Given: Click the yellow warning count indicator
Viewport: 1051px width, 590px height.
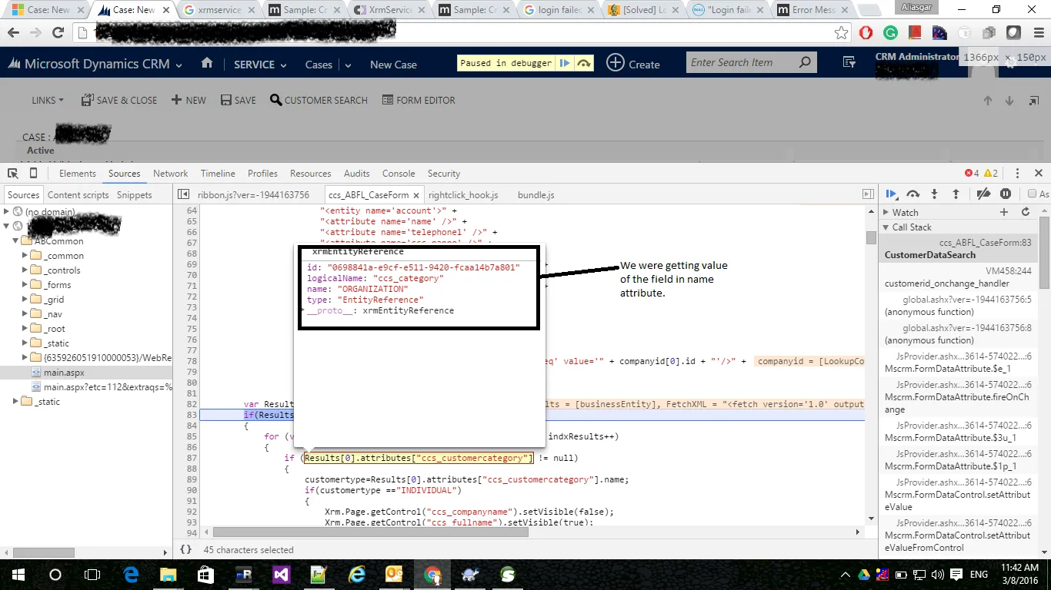Looking at the screenshot, I should pyautogui.click(x=990, y=174).
